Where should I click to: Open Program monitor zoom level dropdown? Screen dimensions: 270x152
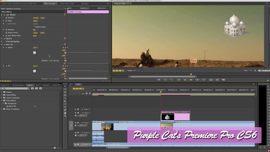point(132,71)
